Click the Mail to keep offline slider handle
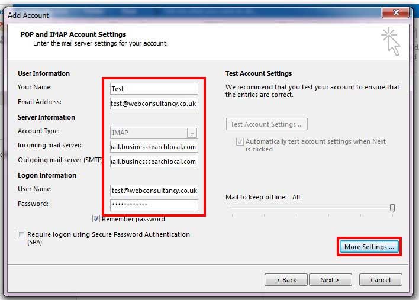The width and height of the screenshot is (419, 300). pyautogui.click(x=392, y=208)
